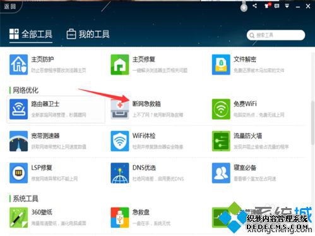
Task: Click the DNS优选 title text
Action: (x=144, y=168)
